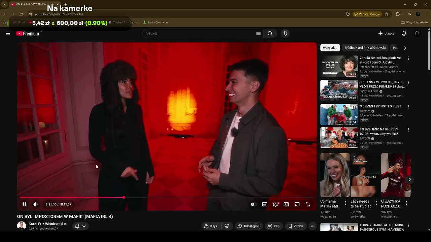This screenshot has height=242, width=431.
Task: Mute the video volume speaker icon
Action: coord(35,204)
